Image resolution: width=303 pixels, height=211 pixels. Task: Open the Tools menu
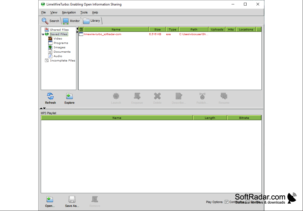(84, 12)
